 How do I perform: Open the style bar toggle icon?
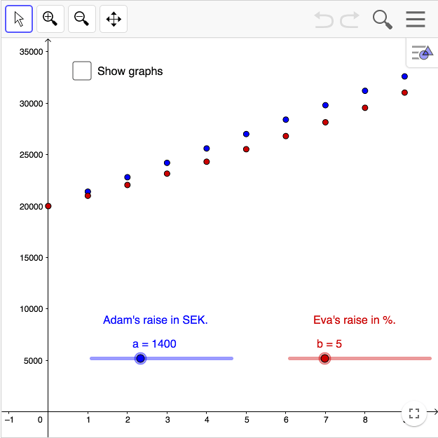[422, 53]
